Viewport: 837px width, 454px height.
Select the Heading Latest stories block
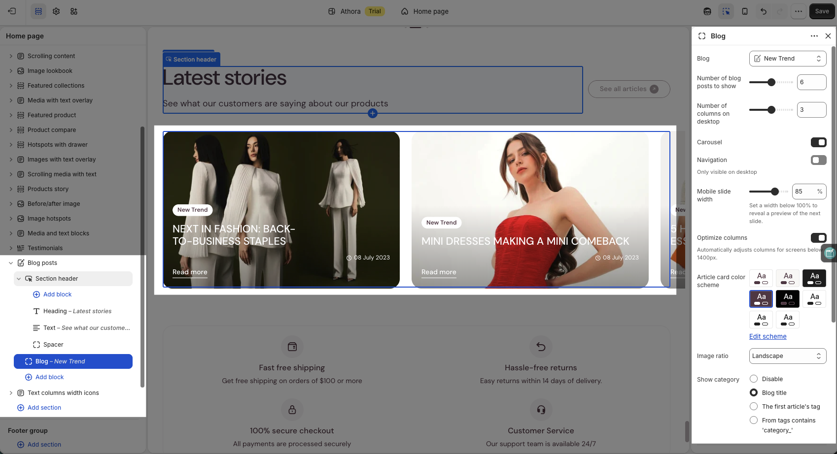[77, 311]
